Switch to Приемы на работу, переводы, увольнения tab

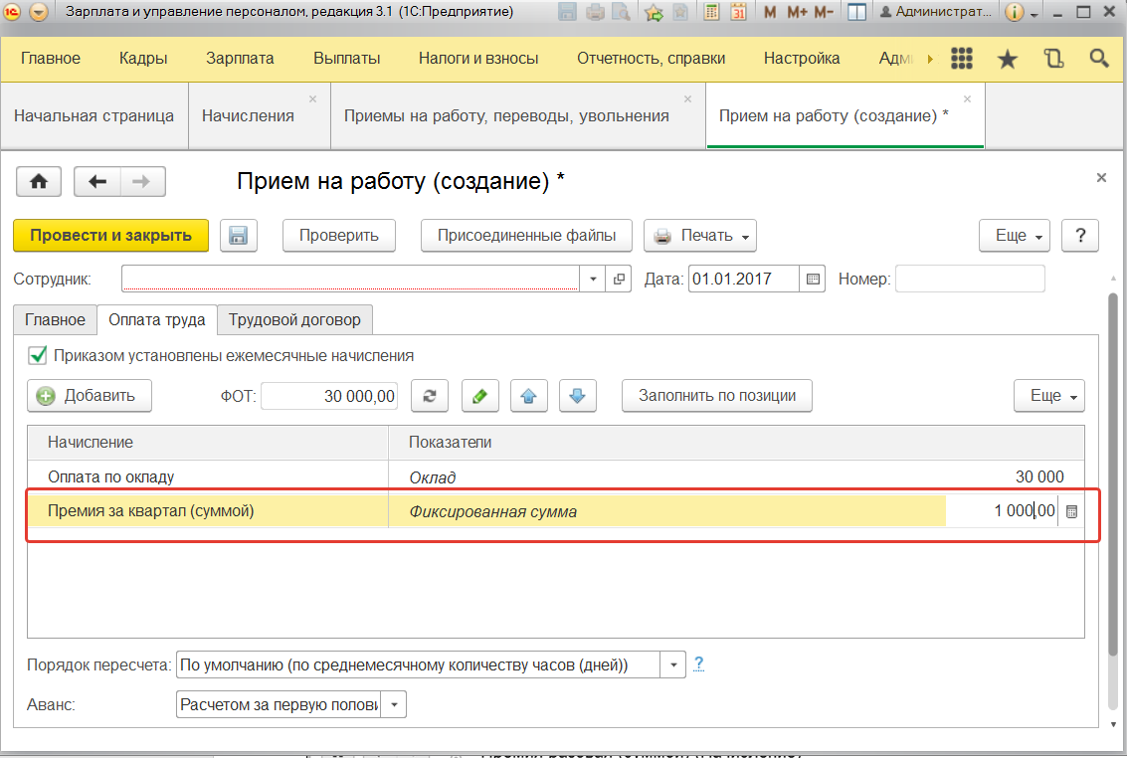[x=506, y=116]
